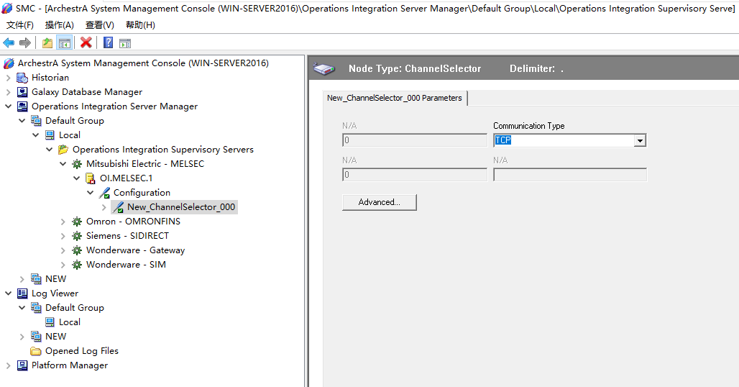Open Help via the blue question mark icon
739x387 pixels.
coord(108,43)
